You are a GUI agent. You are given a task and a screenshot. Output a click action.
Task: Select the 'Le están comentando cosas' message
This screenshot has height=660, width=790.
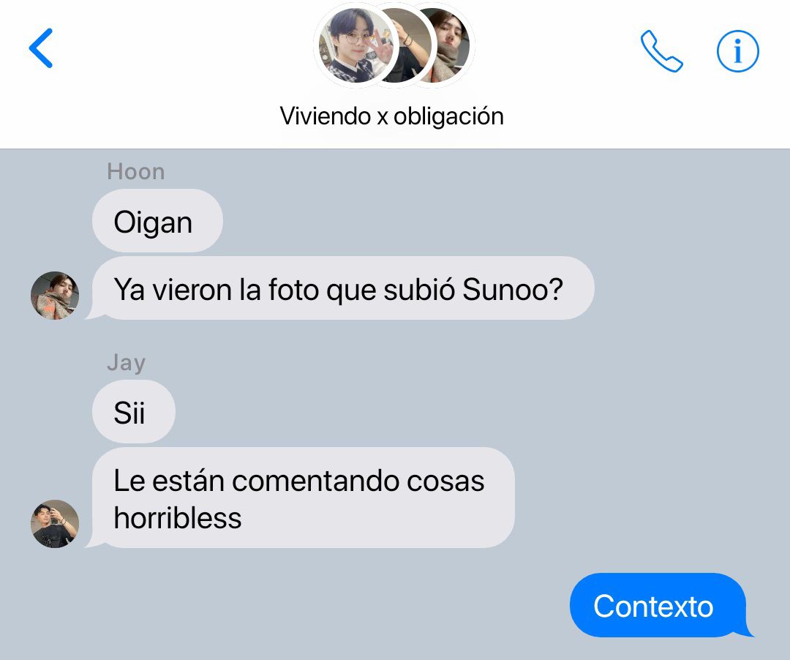[x=301, y=498]
